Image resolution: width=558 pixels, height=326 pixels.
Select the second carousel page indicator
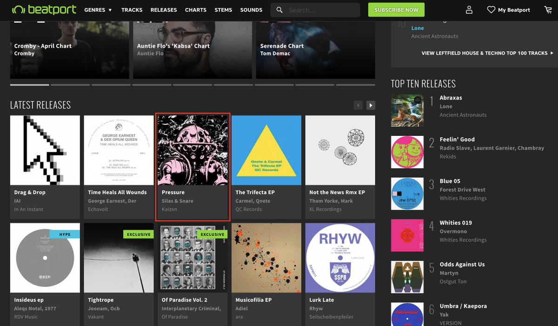pos(70,85)
